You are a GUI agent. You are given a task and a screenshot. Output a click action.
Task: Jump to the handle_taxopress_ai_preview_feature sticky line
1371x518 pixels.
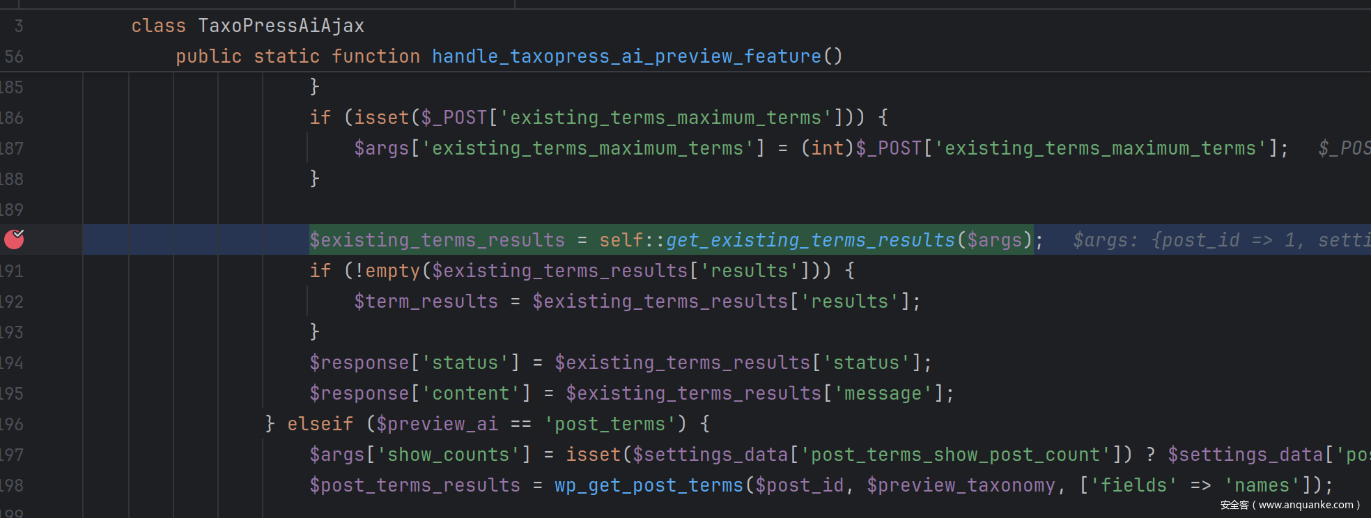626,56
